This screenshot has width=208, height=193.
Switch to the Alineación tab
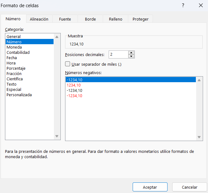[39, 19]
